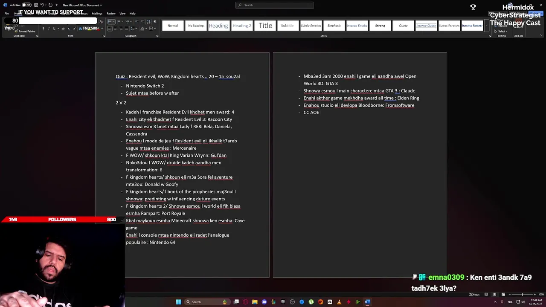The image size is (546, 307).
Task: Click the Decrease Indent icon
Action: [137, 22]
